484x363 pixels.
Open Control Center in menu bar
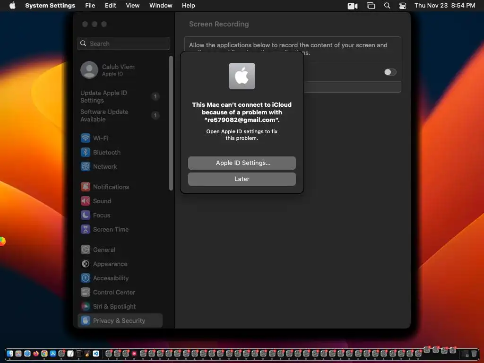[403, 6]
